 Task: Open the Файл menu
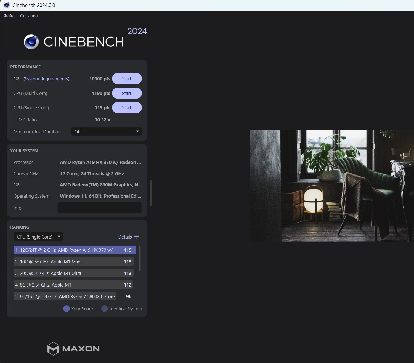click(9, 16)
